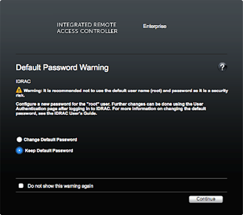243x215 pixels.
Task: Select the Keep Default Password radio button
Action: [19, 151]
